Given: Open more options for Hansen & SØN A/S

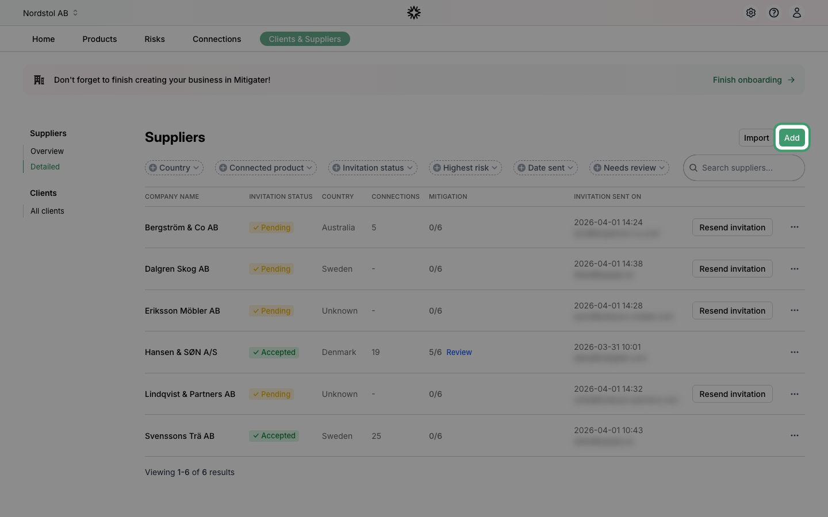Looking at the screenshot, I should click(x=795, y=352).
